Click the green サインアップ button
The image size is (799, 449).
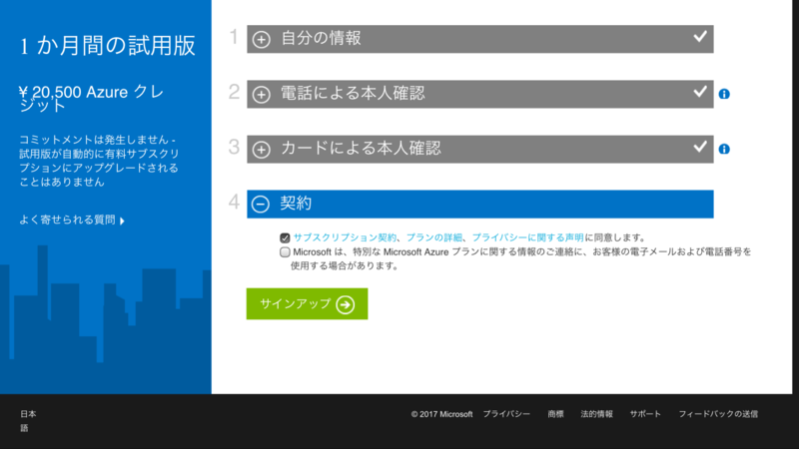307,304
